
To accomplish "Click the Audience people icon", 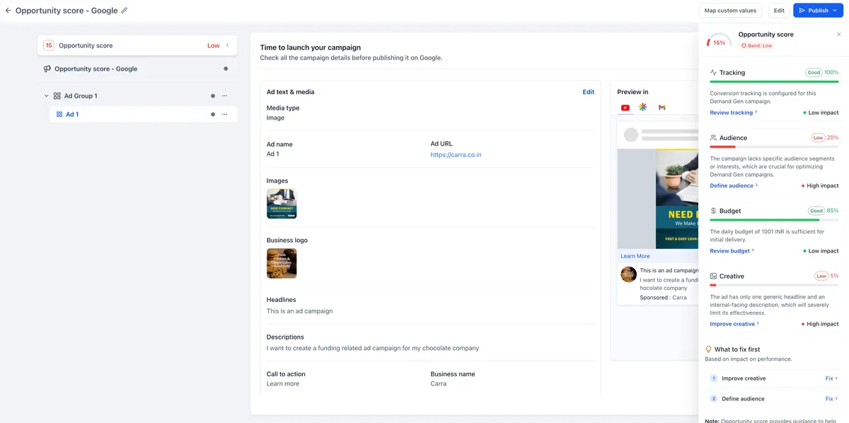I will point(713,137).
